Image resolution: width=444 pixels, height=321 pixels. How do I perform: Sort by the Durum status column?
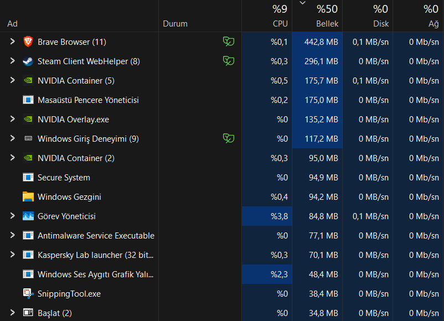coord(200,16)
